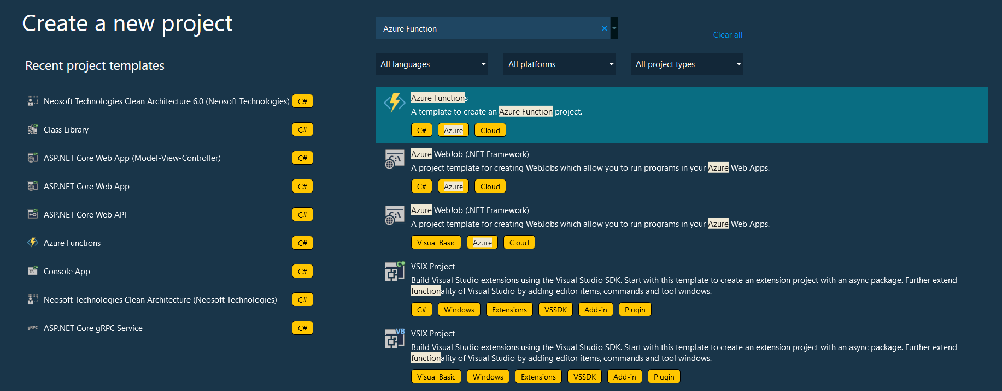The height and width of the screenshot is (391, 1002).
Task: Click the Add-in tag on C# VSIX Project
Action: [596, 309]
